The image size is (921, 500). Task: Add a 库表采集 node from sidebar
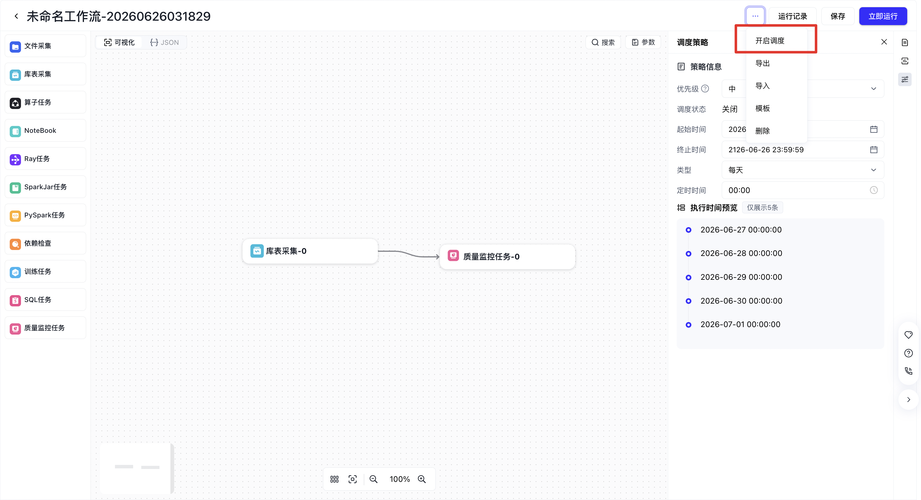click(45, 74)
